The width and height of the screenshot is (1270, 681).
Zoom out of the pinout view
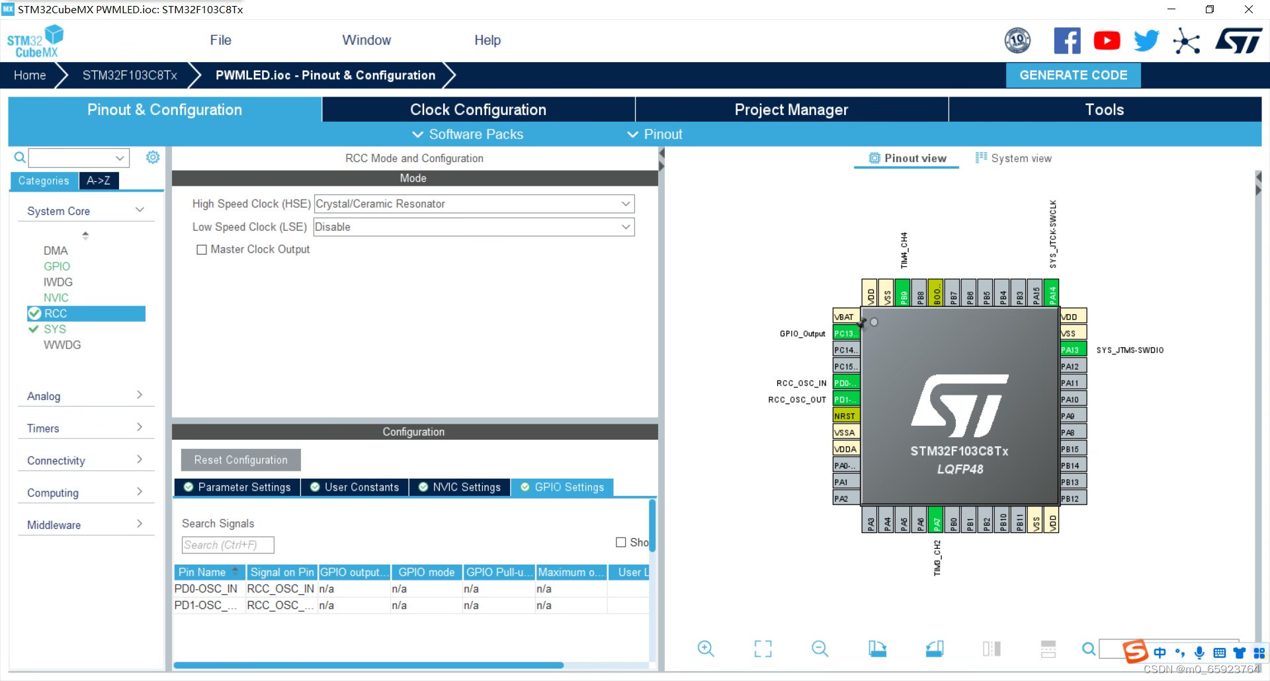click(820, 649)
